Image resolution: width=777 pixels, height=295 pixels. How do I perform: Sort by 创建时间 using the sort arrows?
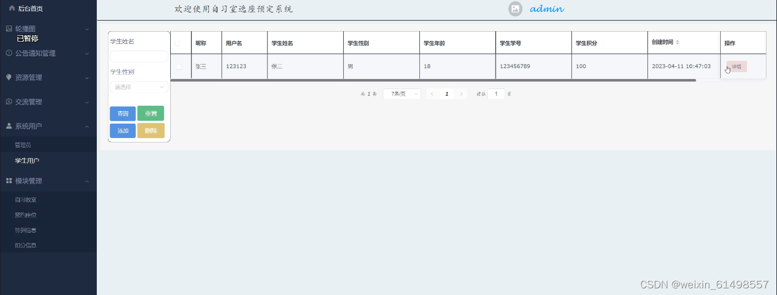click(677, 42)
